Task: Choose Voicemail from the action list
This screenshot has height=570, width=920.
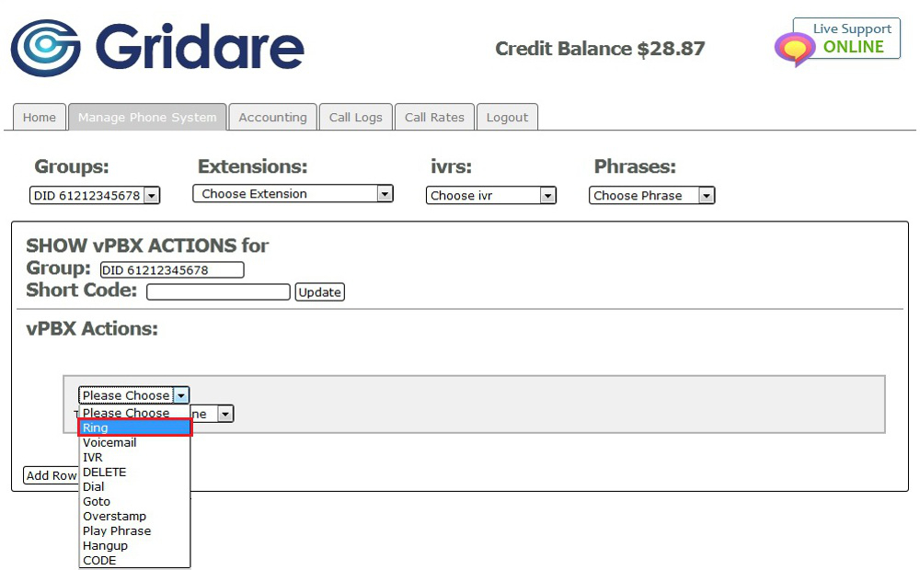Action: tap(109, 442)
